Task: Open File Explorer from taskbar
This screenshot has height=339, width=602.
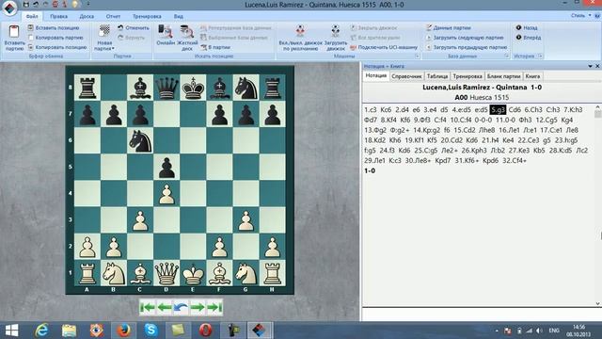Action: 69,331
